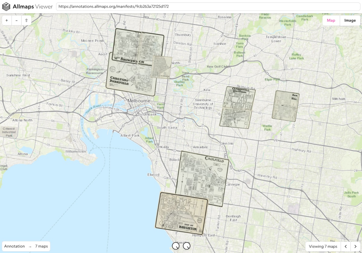Select the Camberwell Canterbury map overlay
Viewport: 362px width, 253px height.
[x=237, y=107]
